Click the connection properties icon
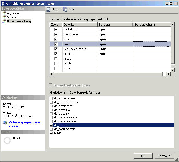Viewport: 179px width, 162px height. pos(5,123)
